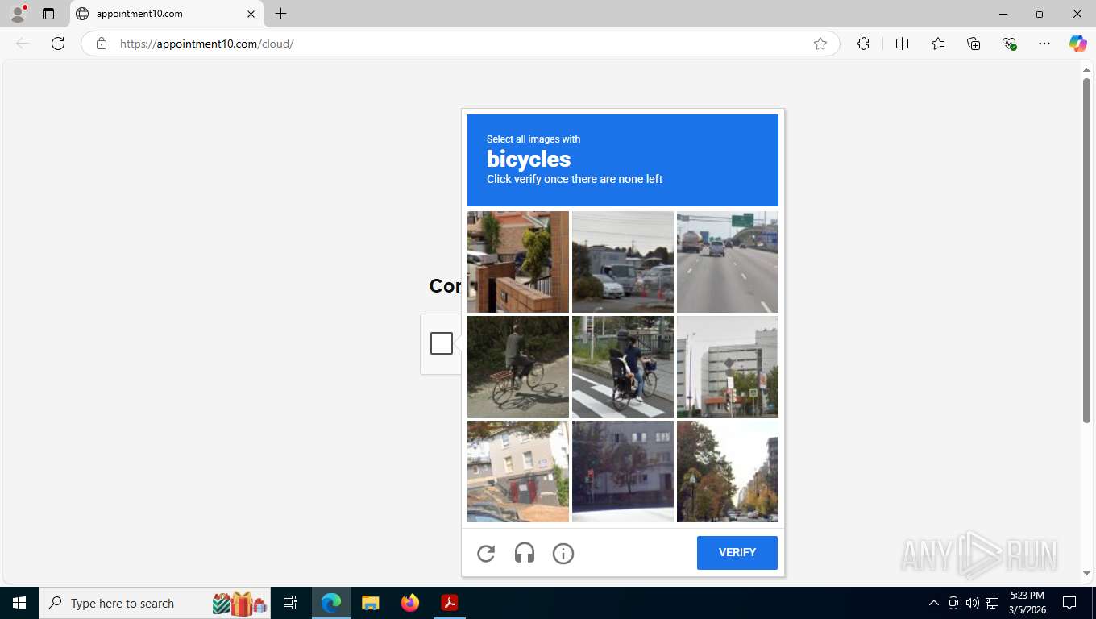Image resolution: width=1096 pixels, height=619 pixels.
Task: Click the browser address bar URL
Action: [x=459, y=44]
